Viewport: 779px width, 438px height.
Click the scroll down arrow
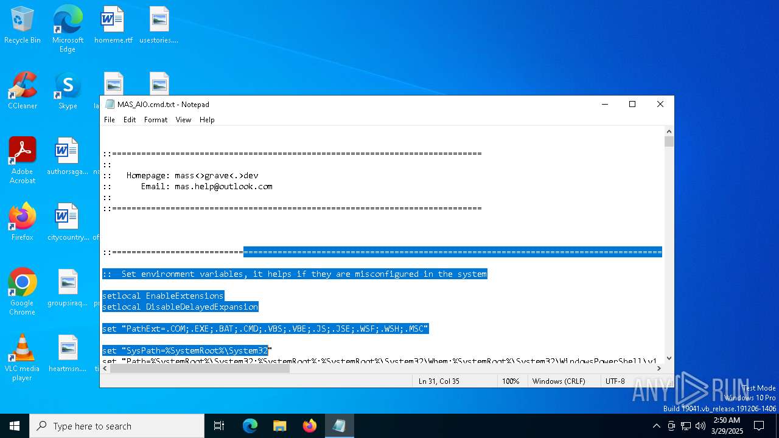click(x=669, y=358)
